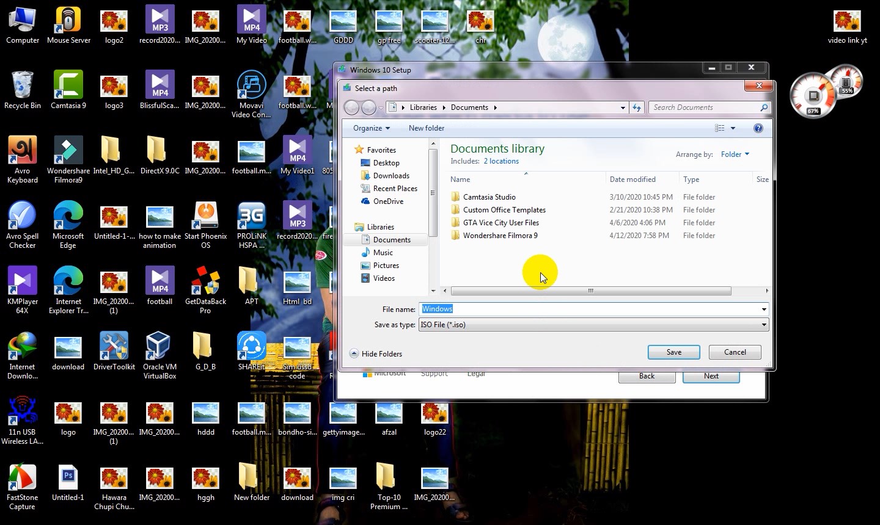Expand the address bar previous locations dropdown

pyautogui.click(x=623, y=107)
